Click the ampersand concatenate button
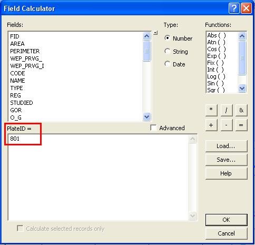 (x=241, y=110)
